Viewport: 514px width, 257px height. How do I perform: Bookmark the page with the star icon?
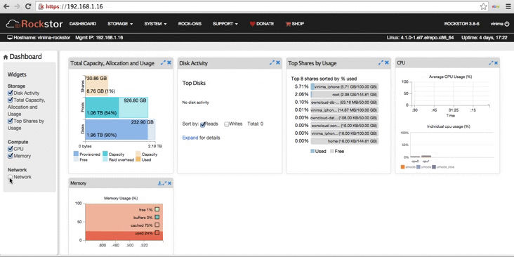pos(483,6)
